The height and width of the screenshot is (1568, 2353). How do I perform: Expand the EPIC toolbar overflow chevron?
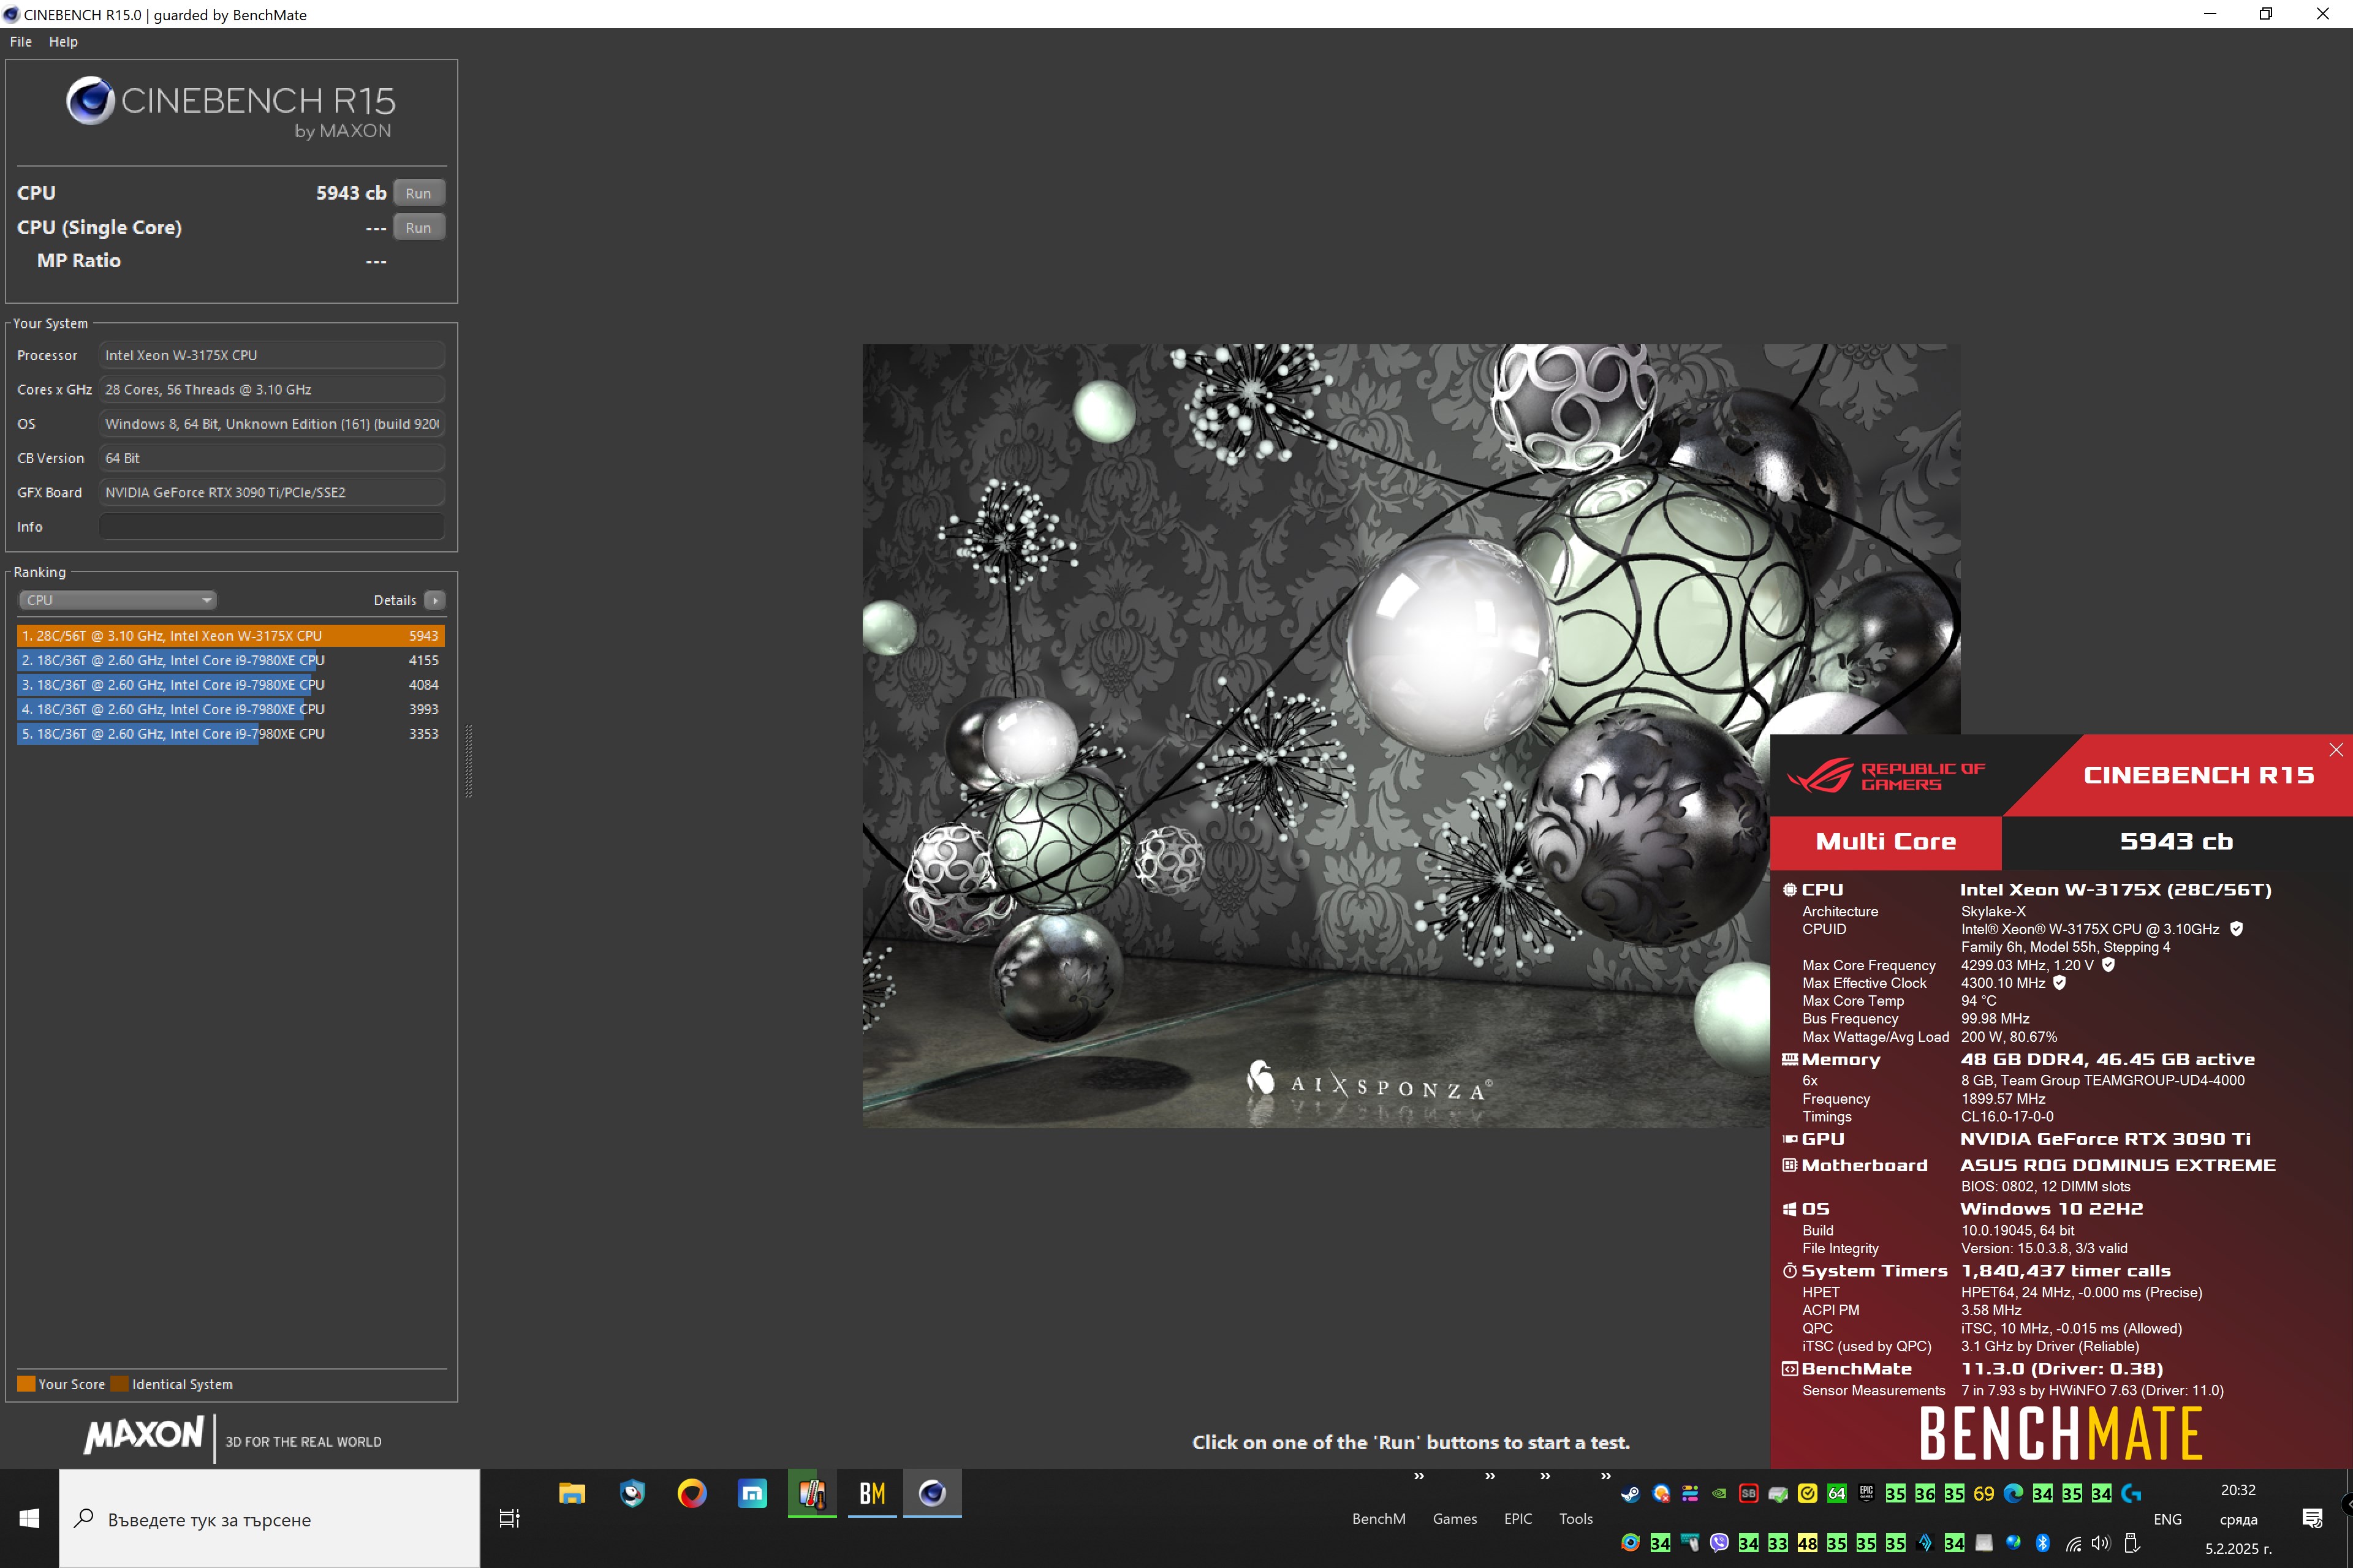tap(1545, 1476)
